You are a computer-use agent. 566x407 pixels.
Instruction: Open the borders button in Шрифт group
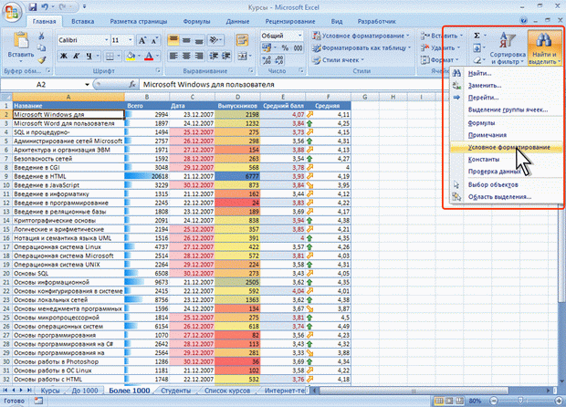tap(110, 56)
